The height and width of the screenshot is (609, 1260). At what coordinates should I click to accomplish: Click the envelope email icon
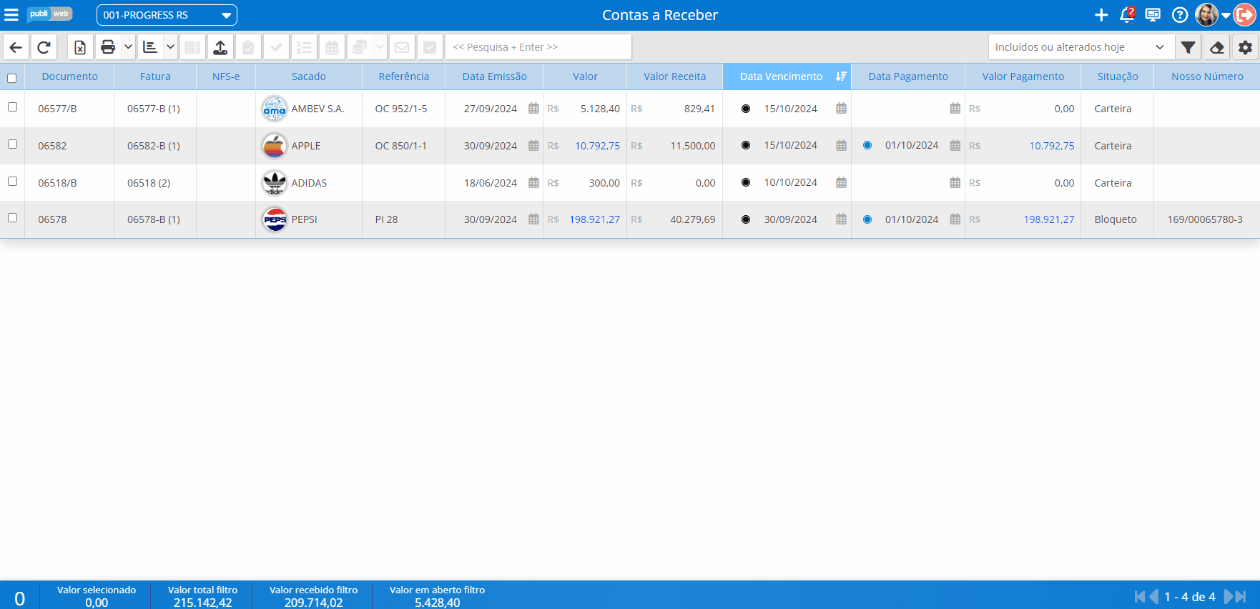click(402, 47)
